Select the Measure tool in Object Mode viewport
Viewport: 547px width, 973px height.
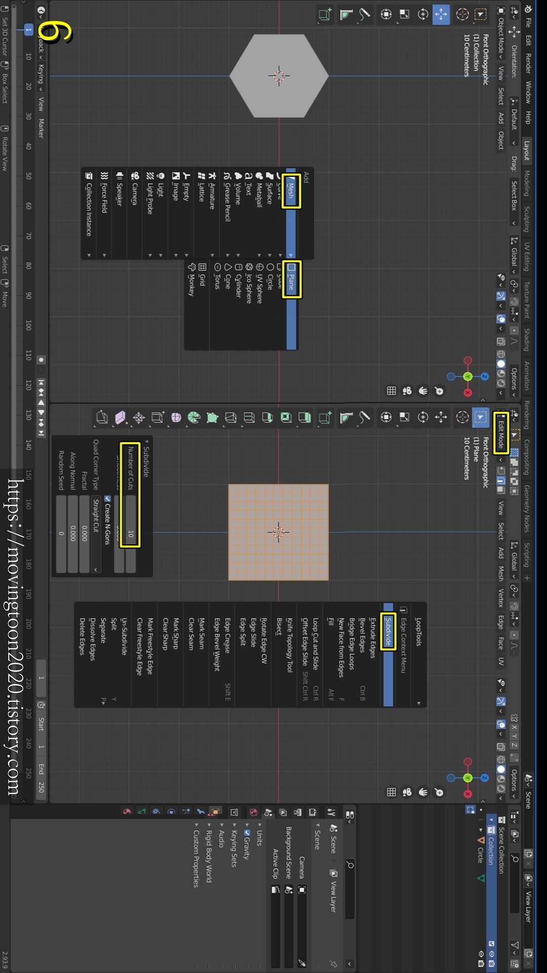(x=346, y=14)
